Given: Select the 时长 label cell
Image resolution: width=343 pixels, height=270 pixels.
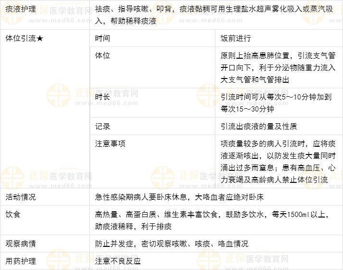Looking at the screenshot, I should coord(102,97).
